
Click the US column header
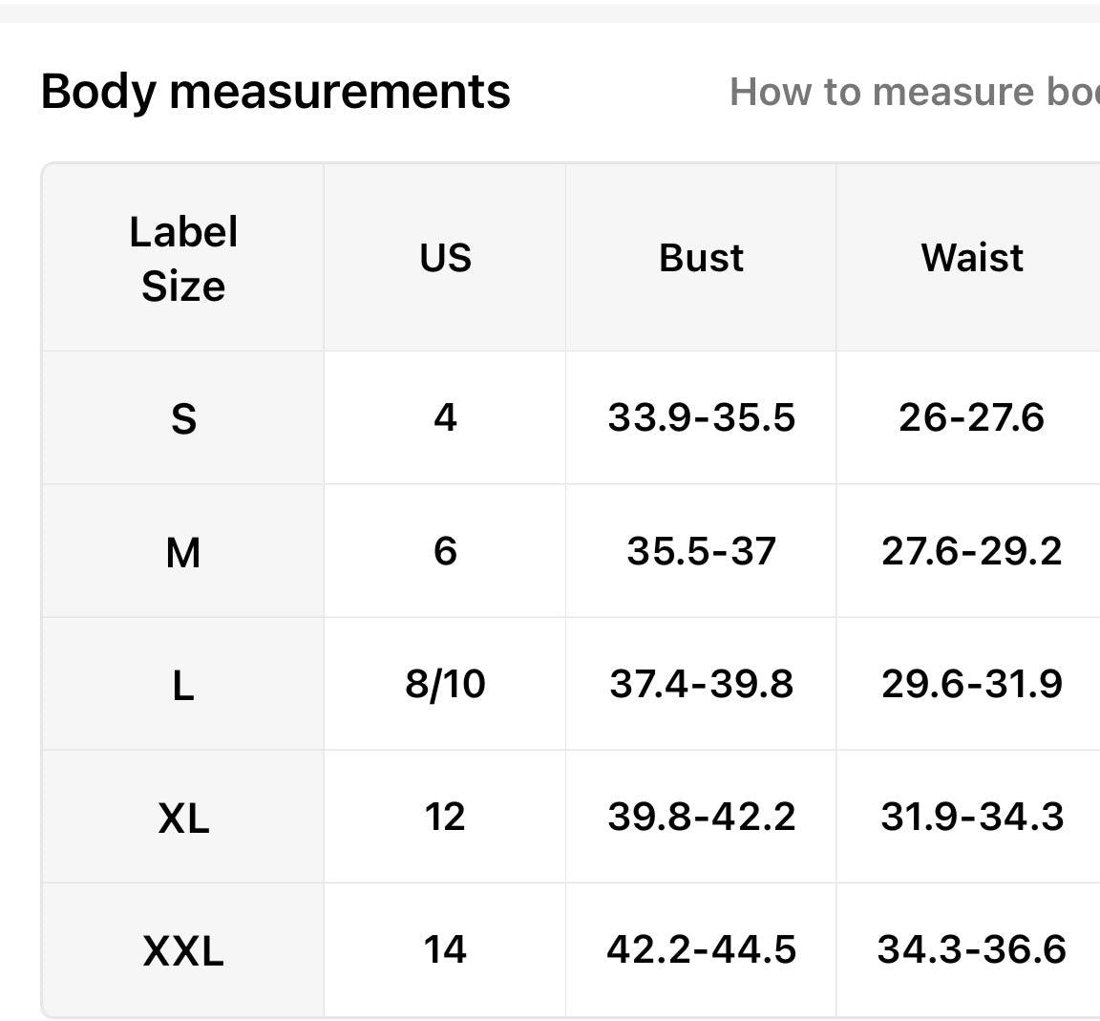tap(445, 258)
